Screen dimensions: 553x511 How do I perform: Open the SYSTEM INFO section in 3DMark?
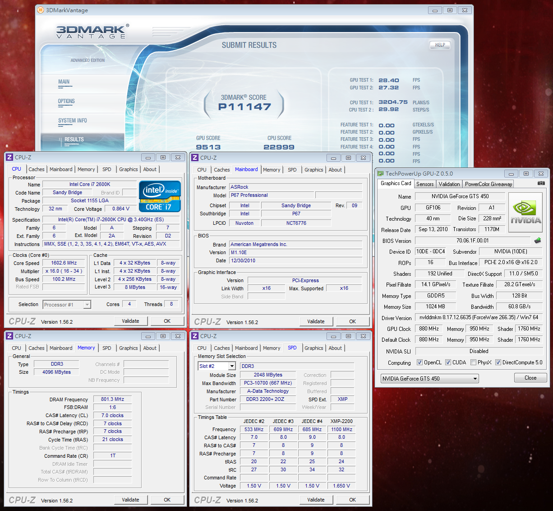(x=73, y=121)
